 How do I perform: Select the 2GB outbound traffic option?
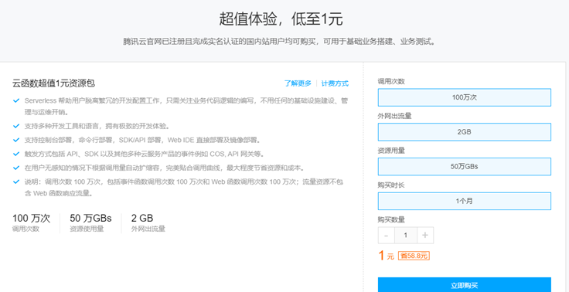click(x=465, y=132)
